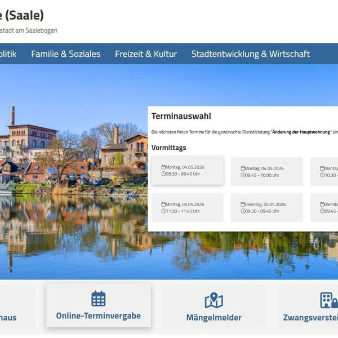Click calendar icon of 11:30 Monday slot
Image resolution: width=338 pixels, height=338 pixels.
point(163,204)
